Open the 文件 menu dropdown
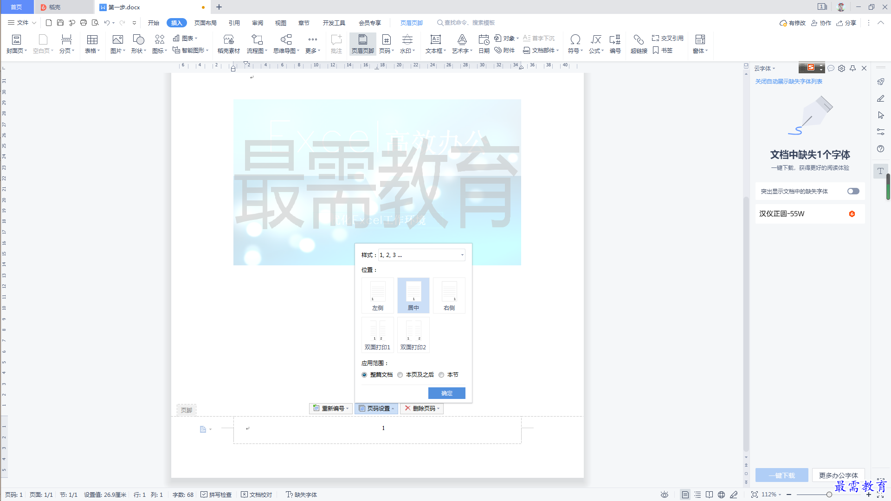This screenshot has width=891, height=501. coord(22,23)
